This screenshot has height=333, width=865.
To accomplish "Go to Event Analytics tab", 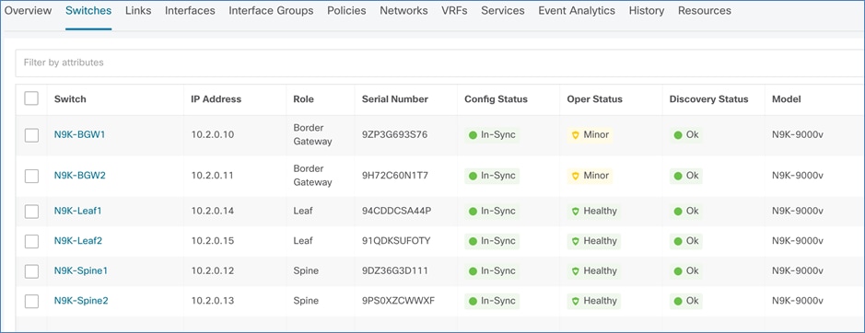I will [x=577, y=10].
